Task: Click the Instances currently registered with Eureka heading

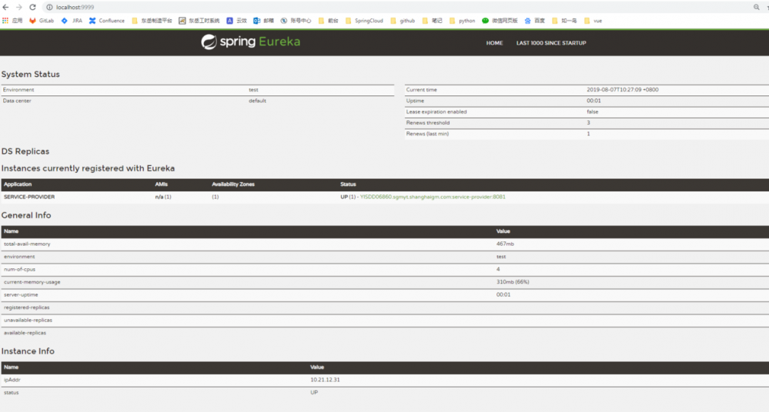Action: (88, 168)
